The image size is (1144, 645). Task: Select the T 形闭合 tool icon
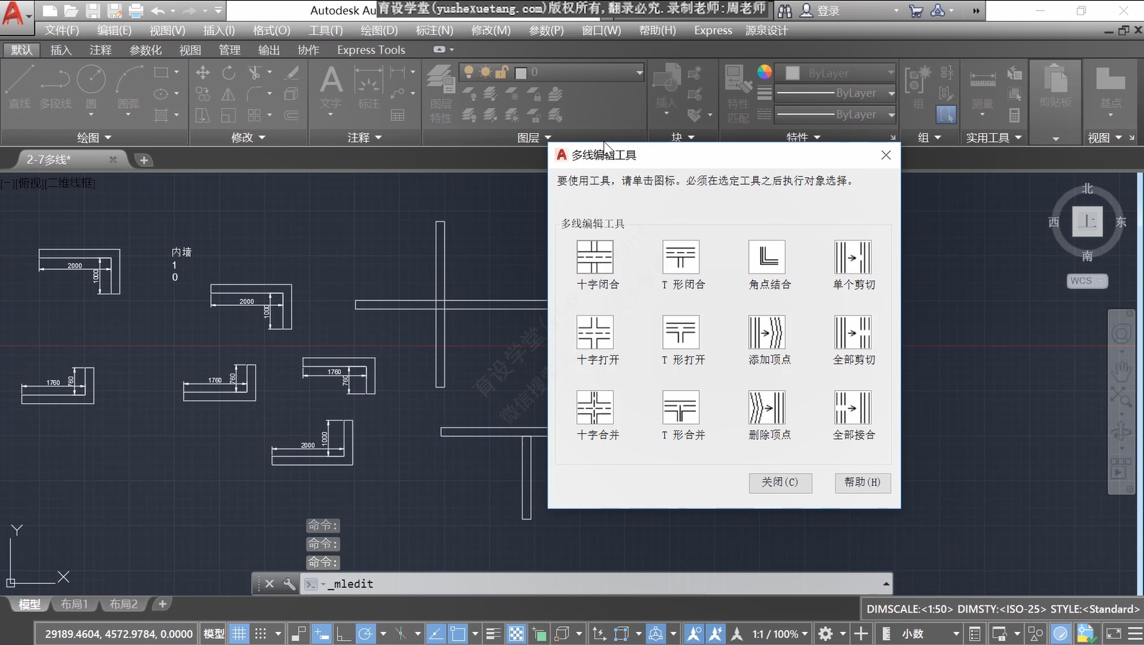(681, 257)
